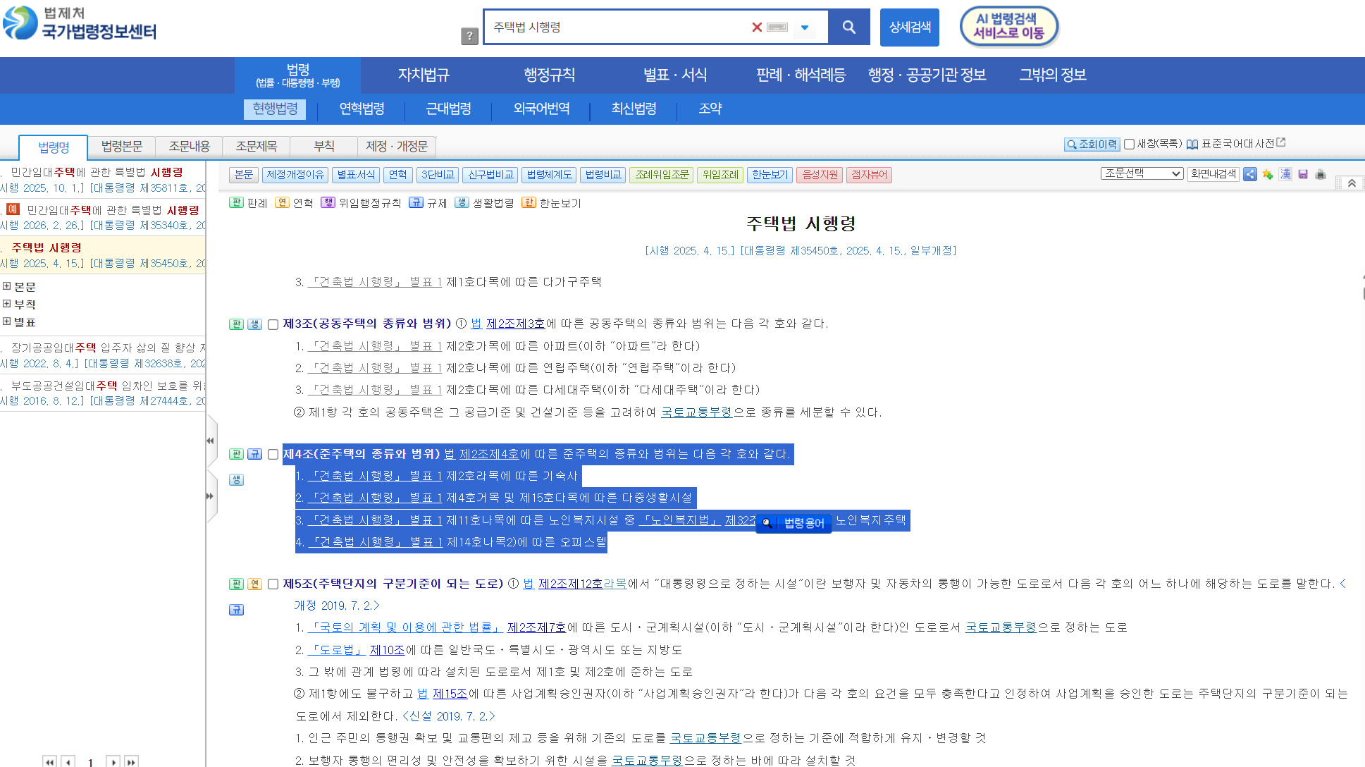The height and width of the screenshot is (767, 1365).
Task: Click the 판 icon next to 제4조
Action: click(x=236, y=454)
